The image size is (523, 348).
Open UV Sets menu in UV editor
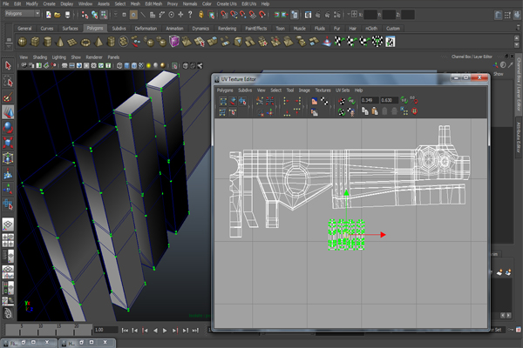(x=343, y=90)
